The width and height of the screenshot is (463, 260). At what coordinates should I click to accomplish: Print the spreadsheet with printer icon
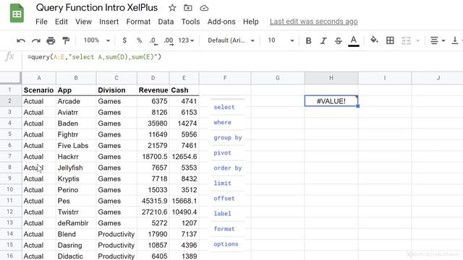(x=51, y=40)
